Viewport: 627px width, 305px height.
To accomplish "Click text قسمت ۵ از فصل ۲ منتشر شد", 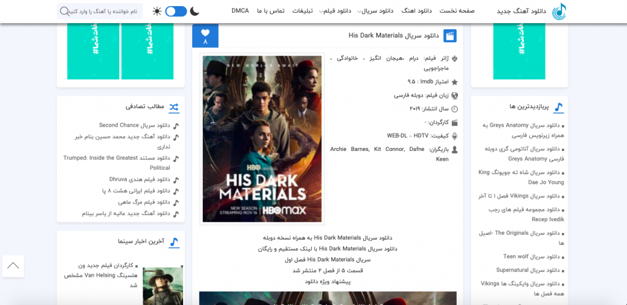I will click(328, 271).
